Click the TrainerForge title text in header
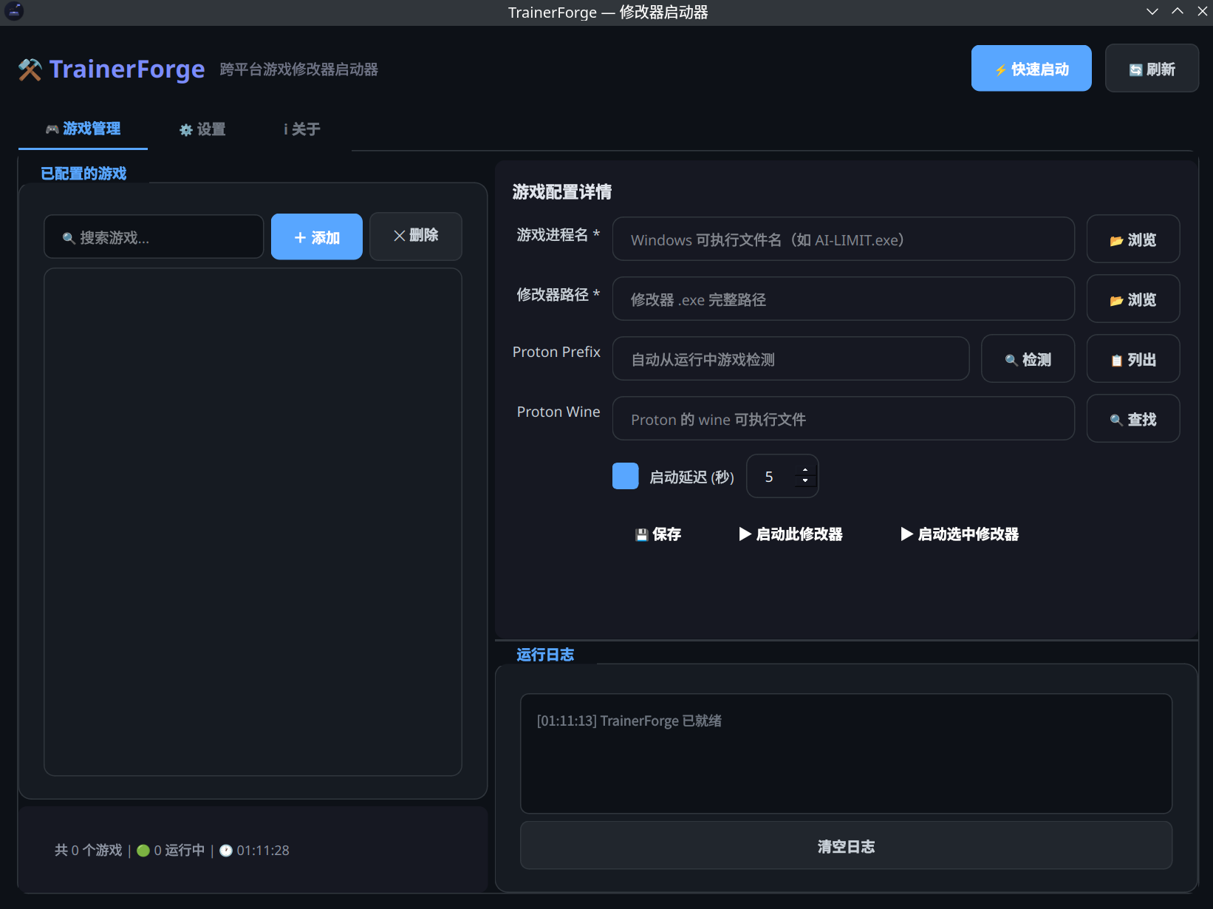The width and height of the screenshot is (1213, 909). (x=127, y=69)
